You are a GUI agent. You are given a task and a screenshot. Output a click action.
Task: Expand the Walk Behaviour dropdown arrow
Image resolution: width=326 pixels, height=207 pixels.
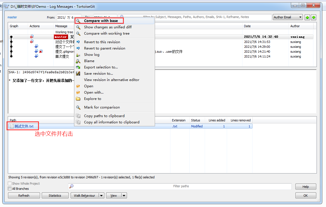pos(101,196)
